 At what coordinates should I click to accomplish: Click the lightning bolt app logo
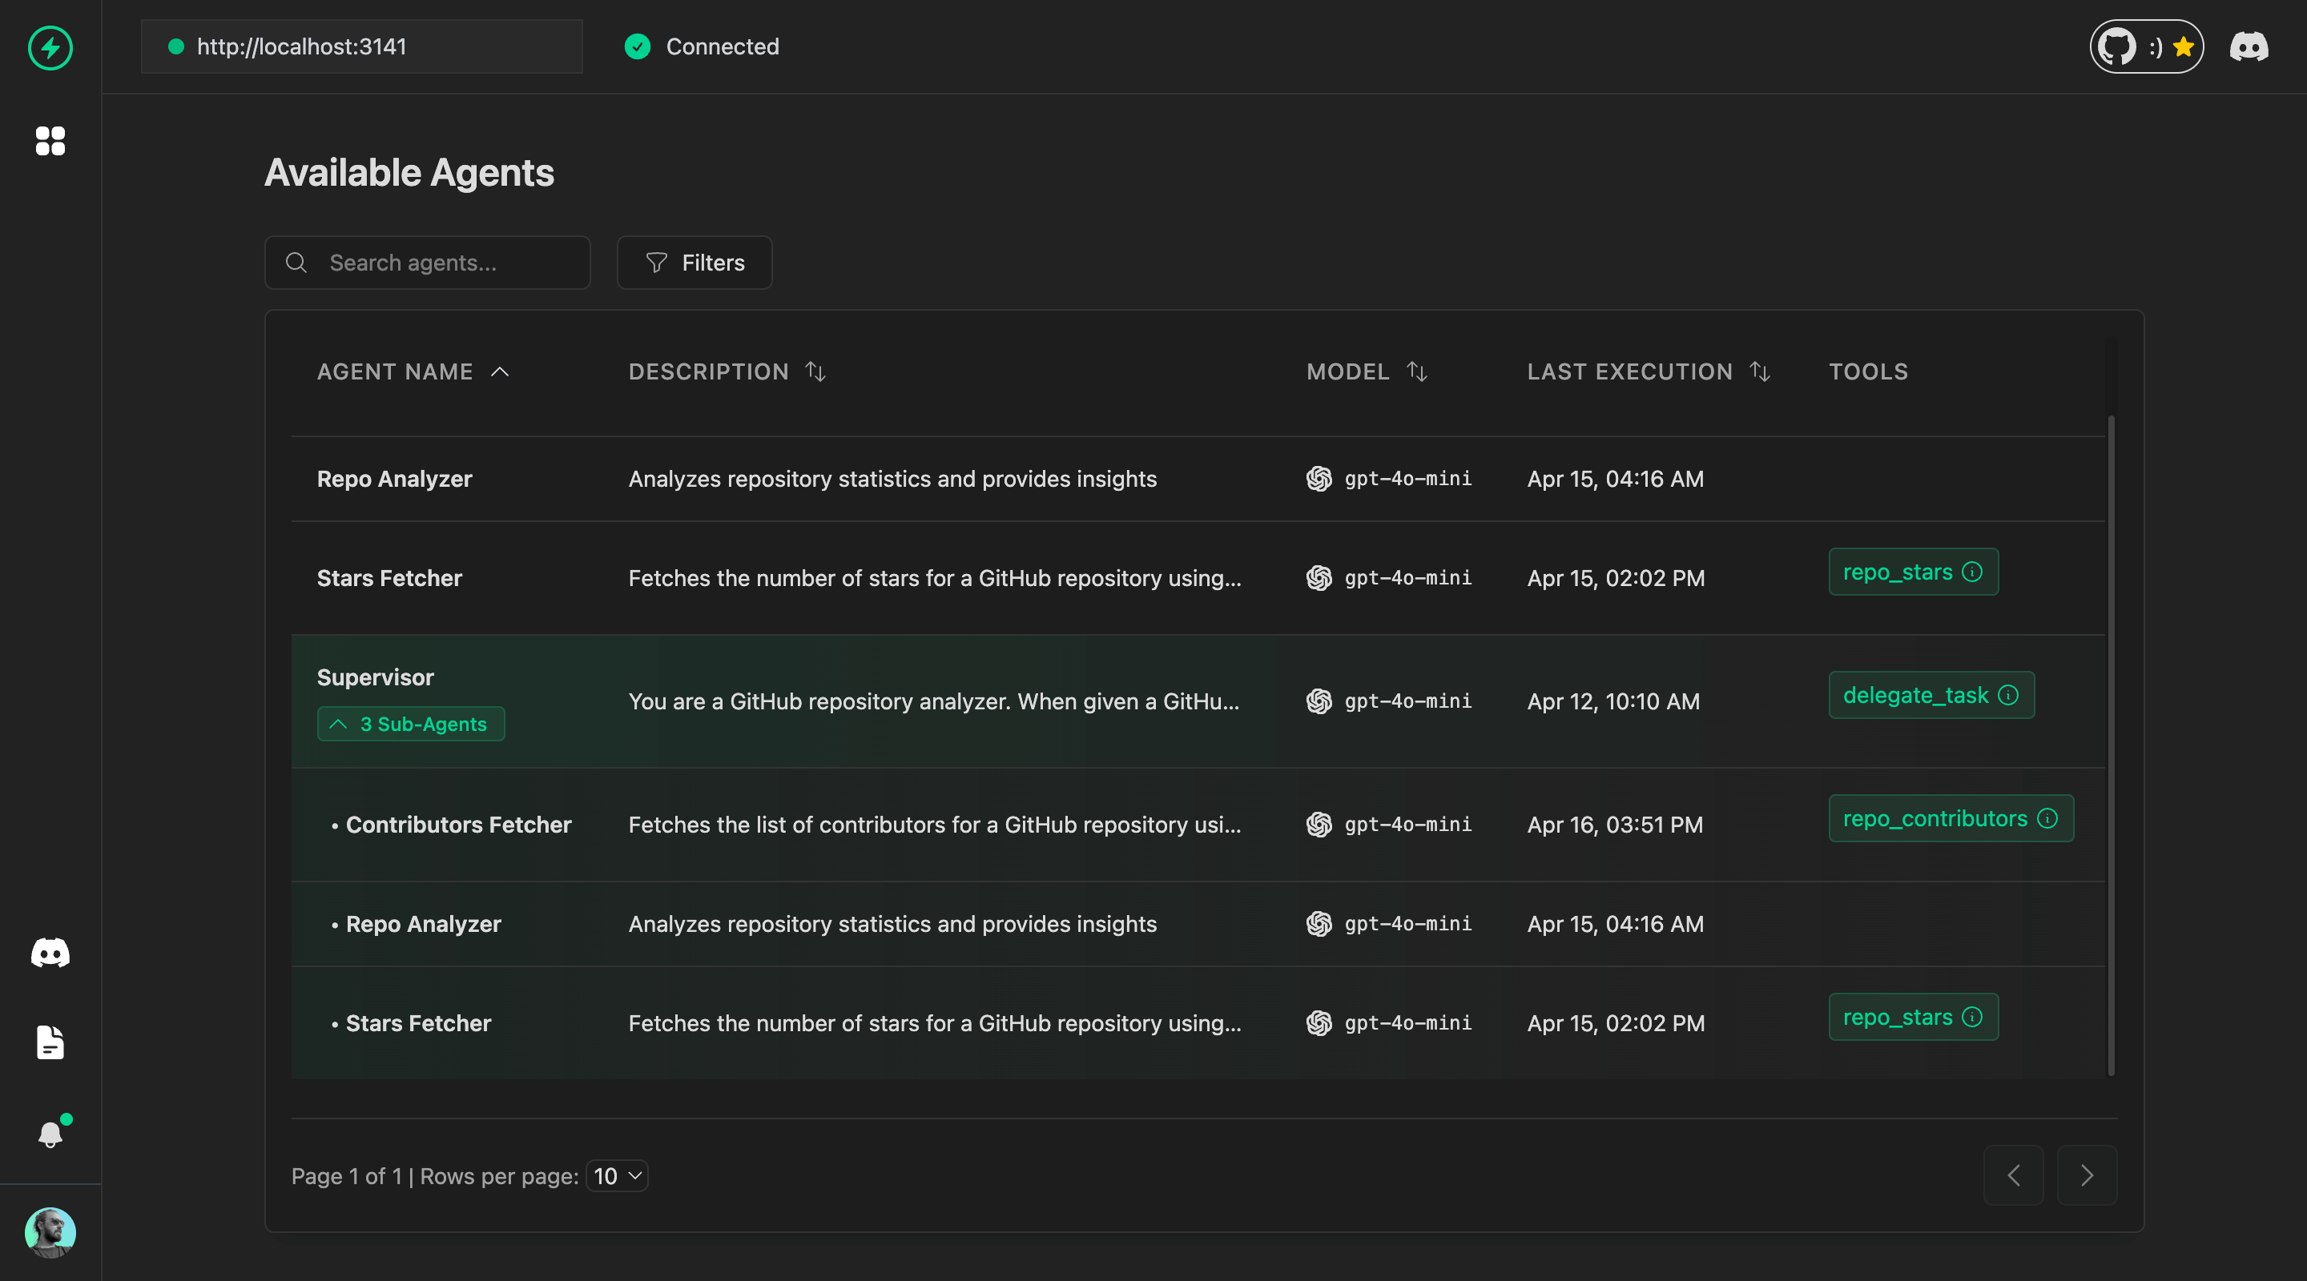50,48
